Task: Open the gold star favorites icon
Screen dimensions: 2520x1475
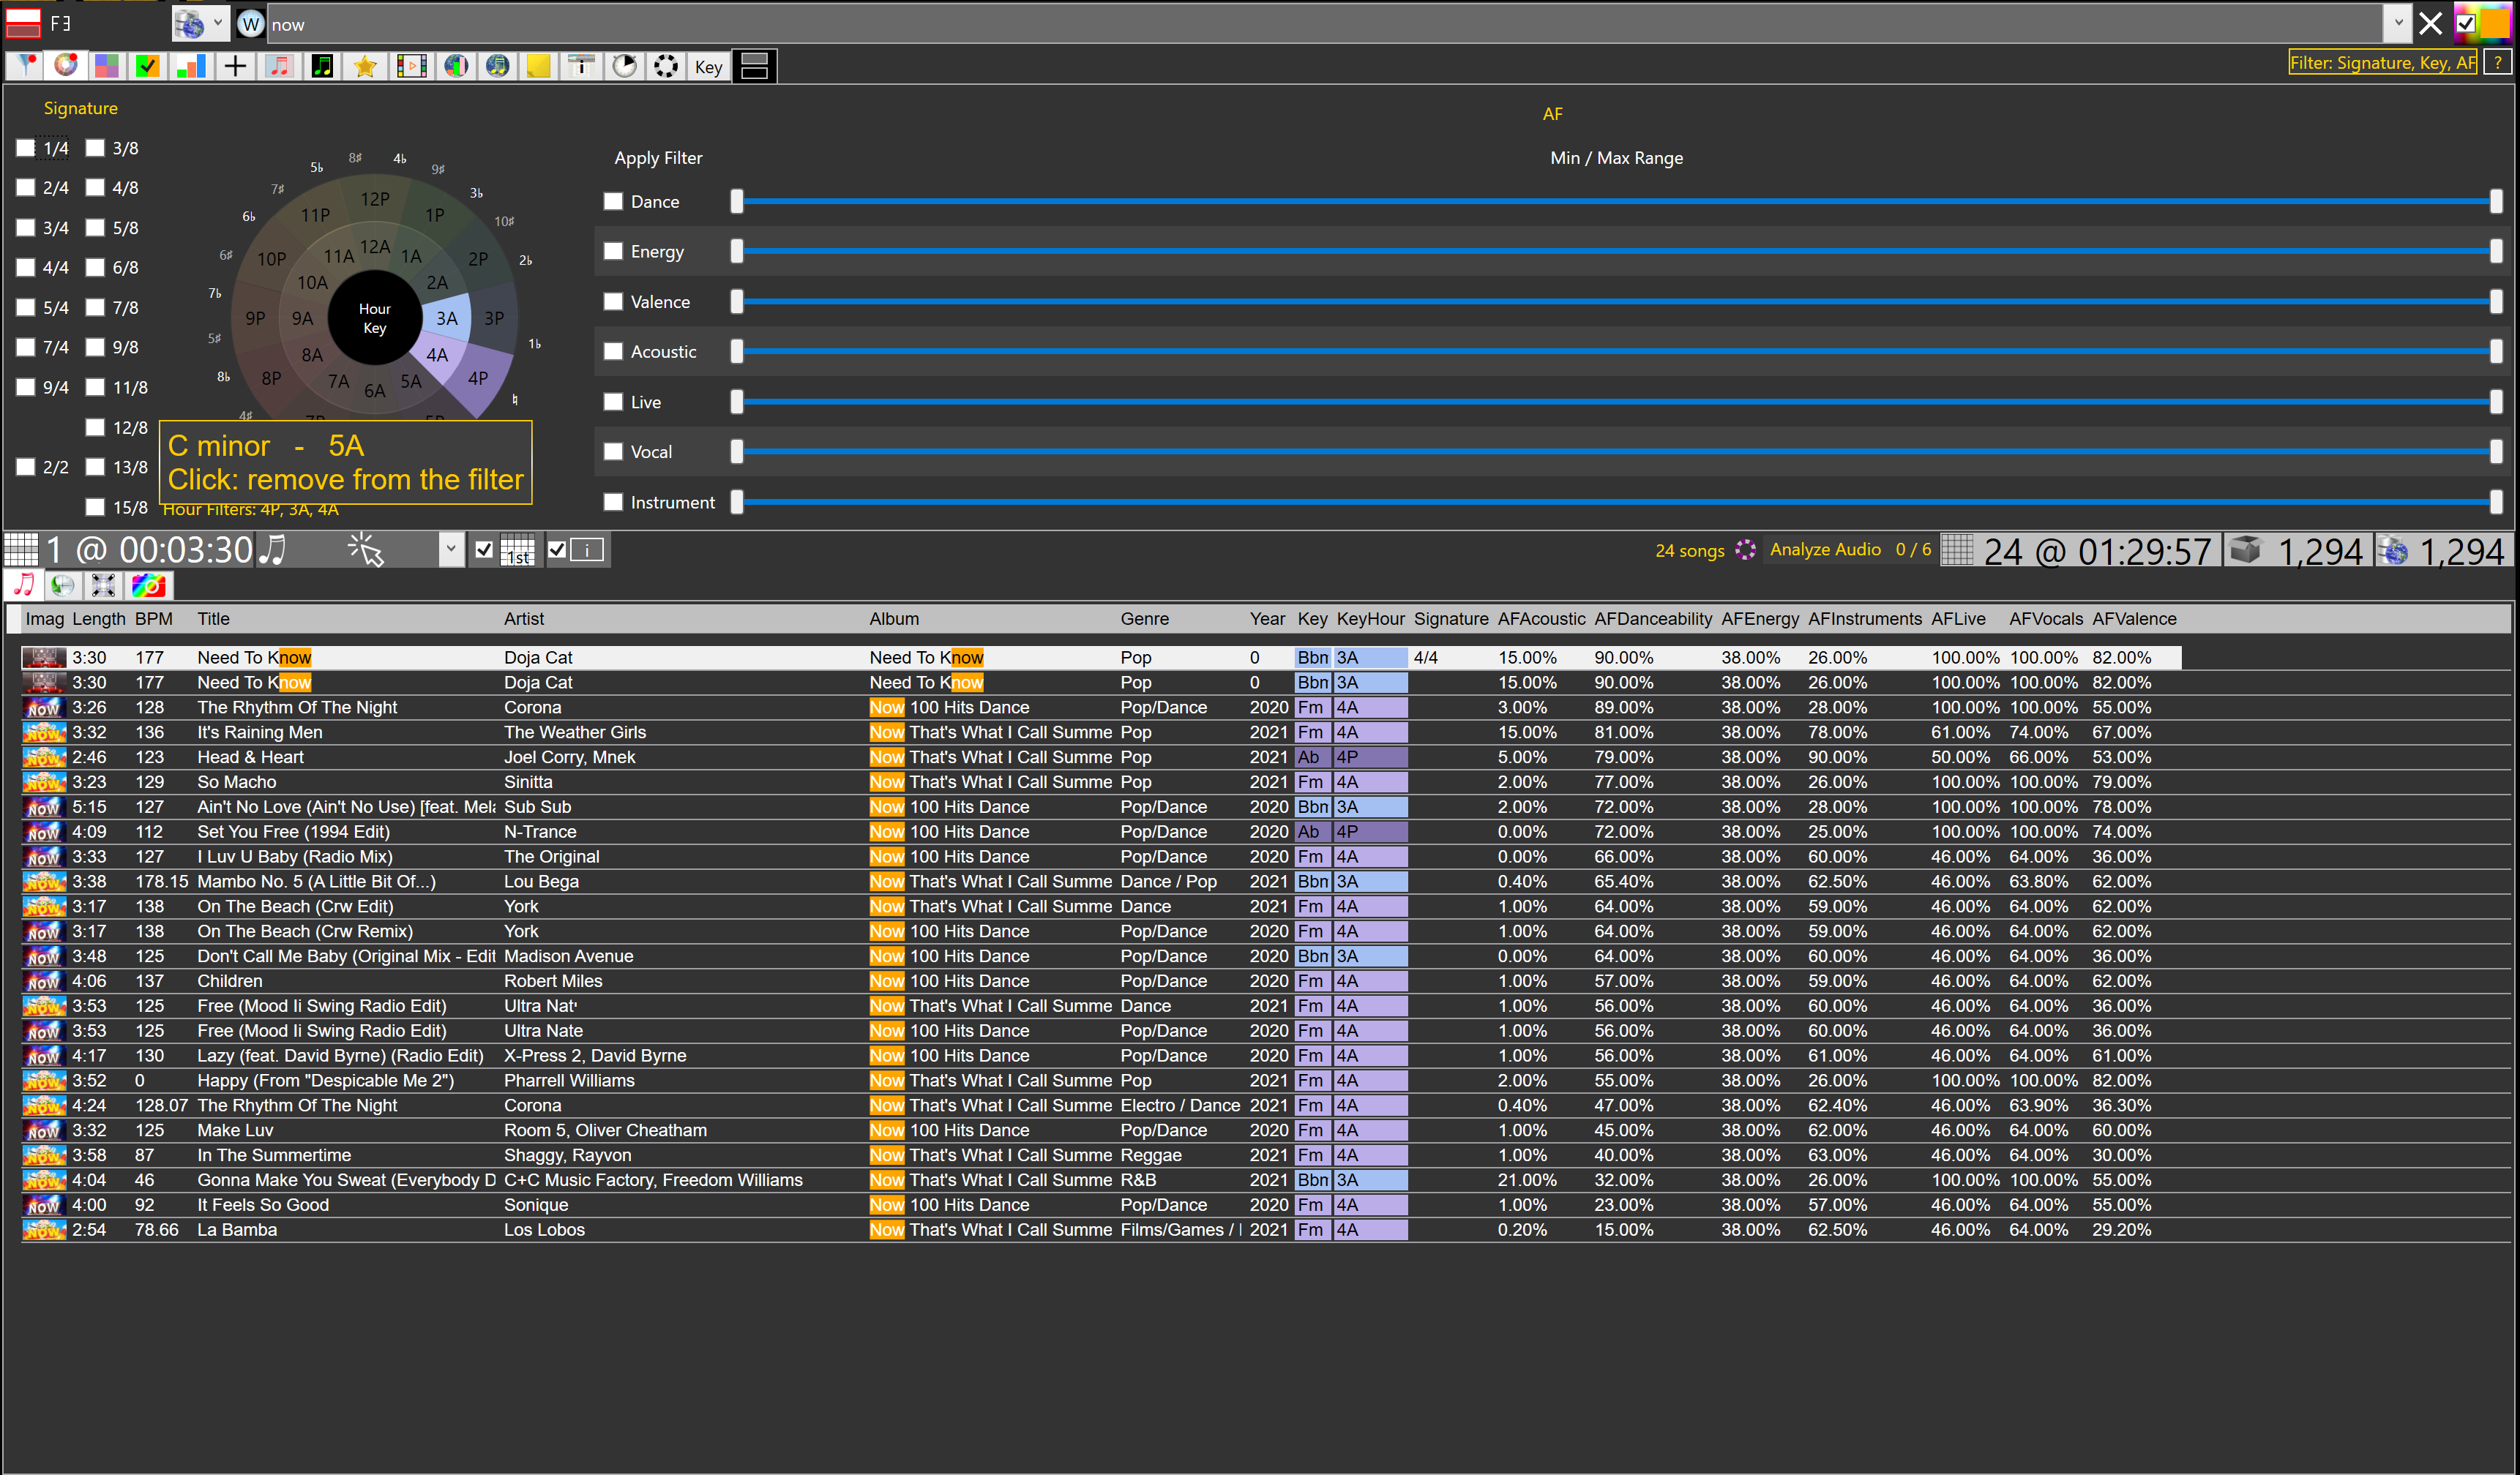Action: (365, 66)
